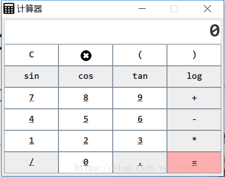Minimize the calculator window

pyautogui.click(x=142, y=8)
